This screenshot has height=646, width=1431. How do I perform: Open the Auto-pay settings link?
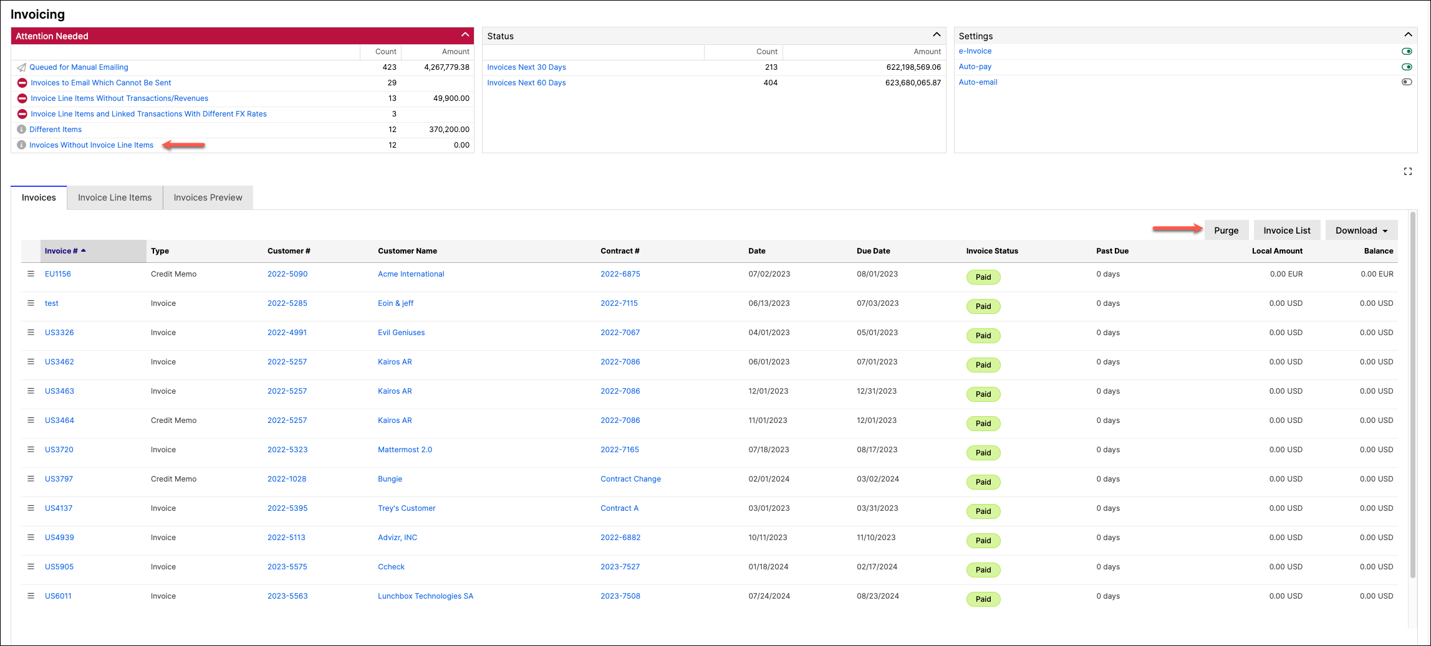[x=975, y=67]
